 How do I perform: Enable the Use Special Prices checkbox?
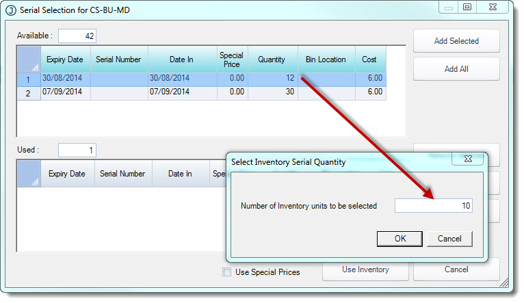click(x=227, y=272)
